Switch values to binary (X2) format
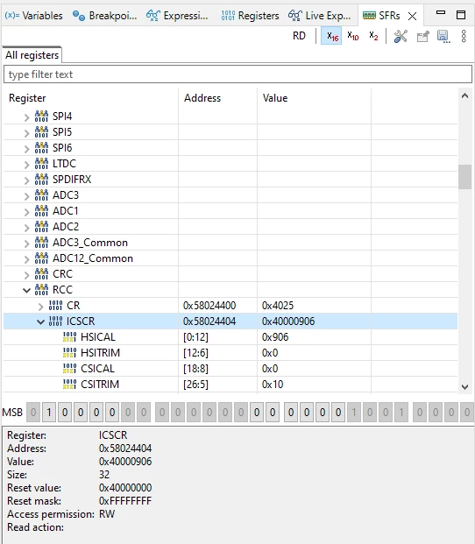Image resolution: width=475 pixels, height=544 pixels. coord(373,36)
